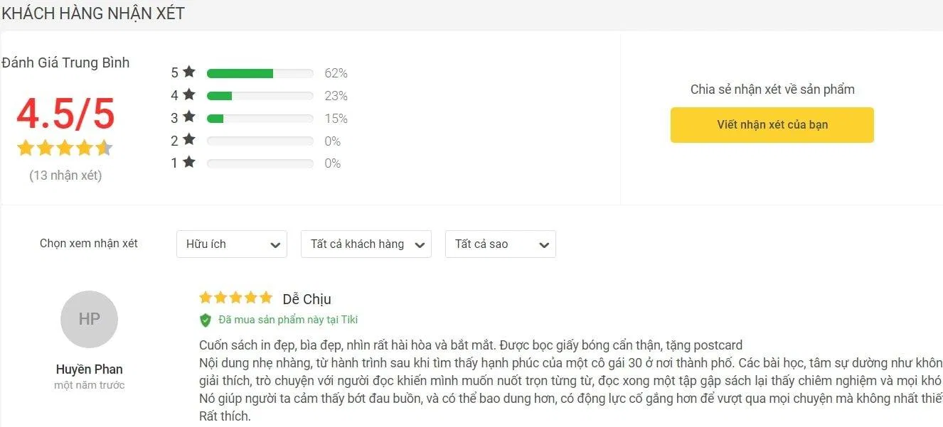Screen dimensions: 943x427
Task: Click the 1-star row star icon
Action: 188,163
